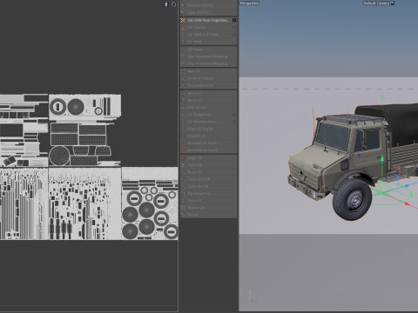Click the Flip Sequence icon
418x313 pixels.
click(x=183, y=193)
